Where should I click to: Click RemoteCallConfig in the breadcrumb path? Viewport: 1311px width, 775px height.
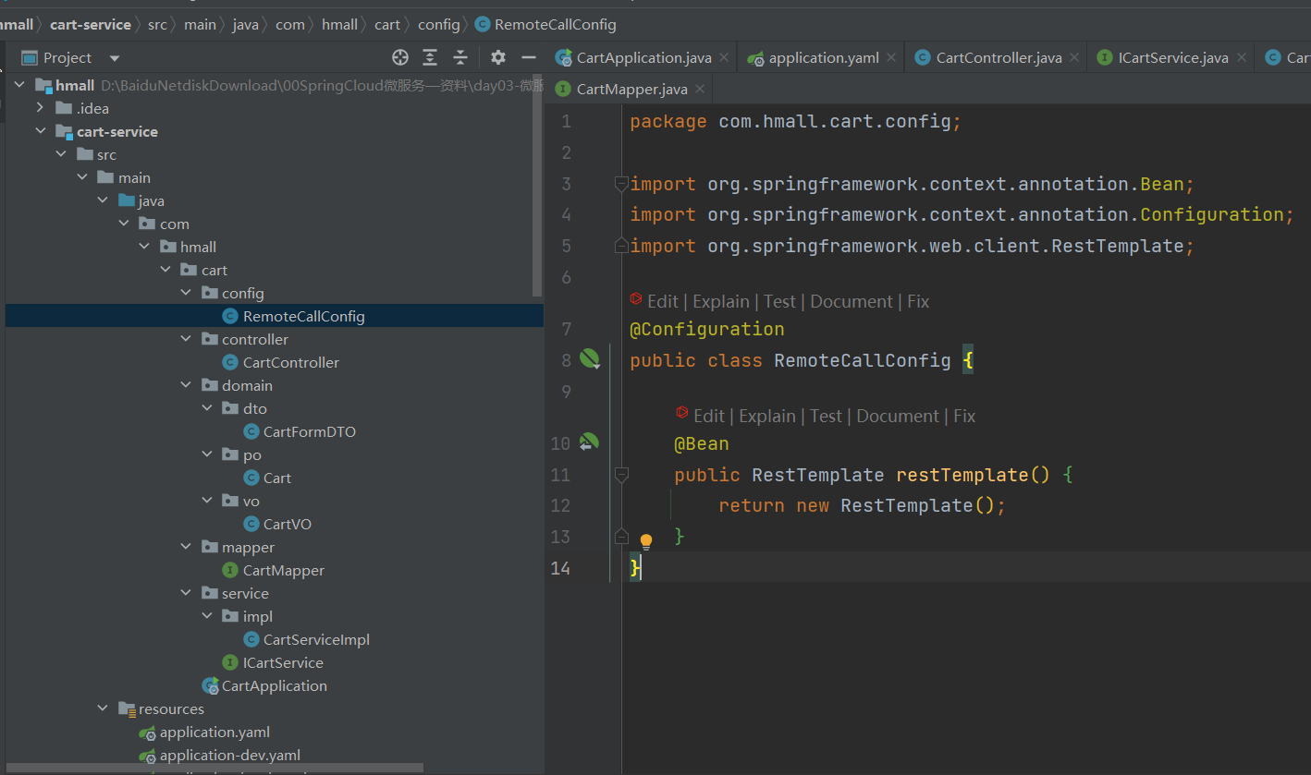tap(555, 25)
